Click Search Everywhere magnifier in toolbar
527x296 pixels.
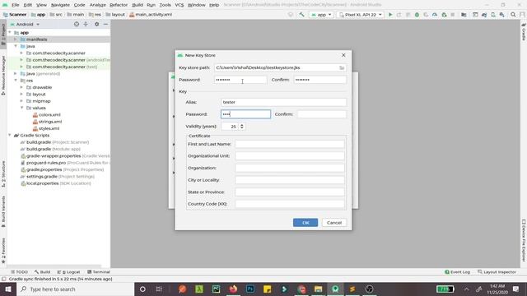(x=513, y=15)
